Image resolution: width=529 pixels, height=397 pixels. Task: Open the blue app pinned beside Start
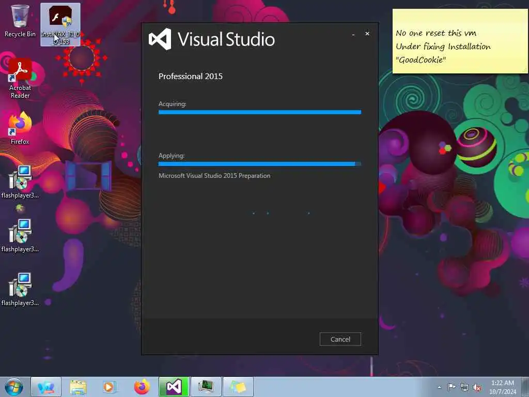pos(46,387)
